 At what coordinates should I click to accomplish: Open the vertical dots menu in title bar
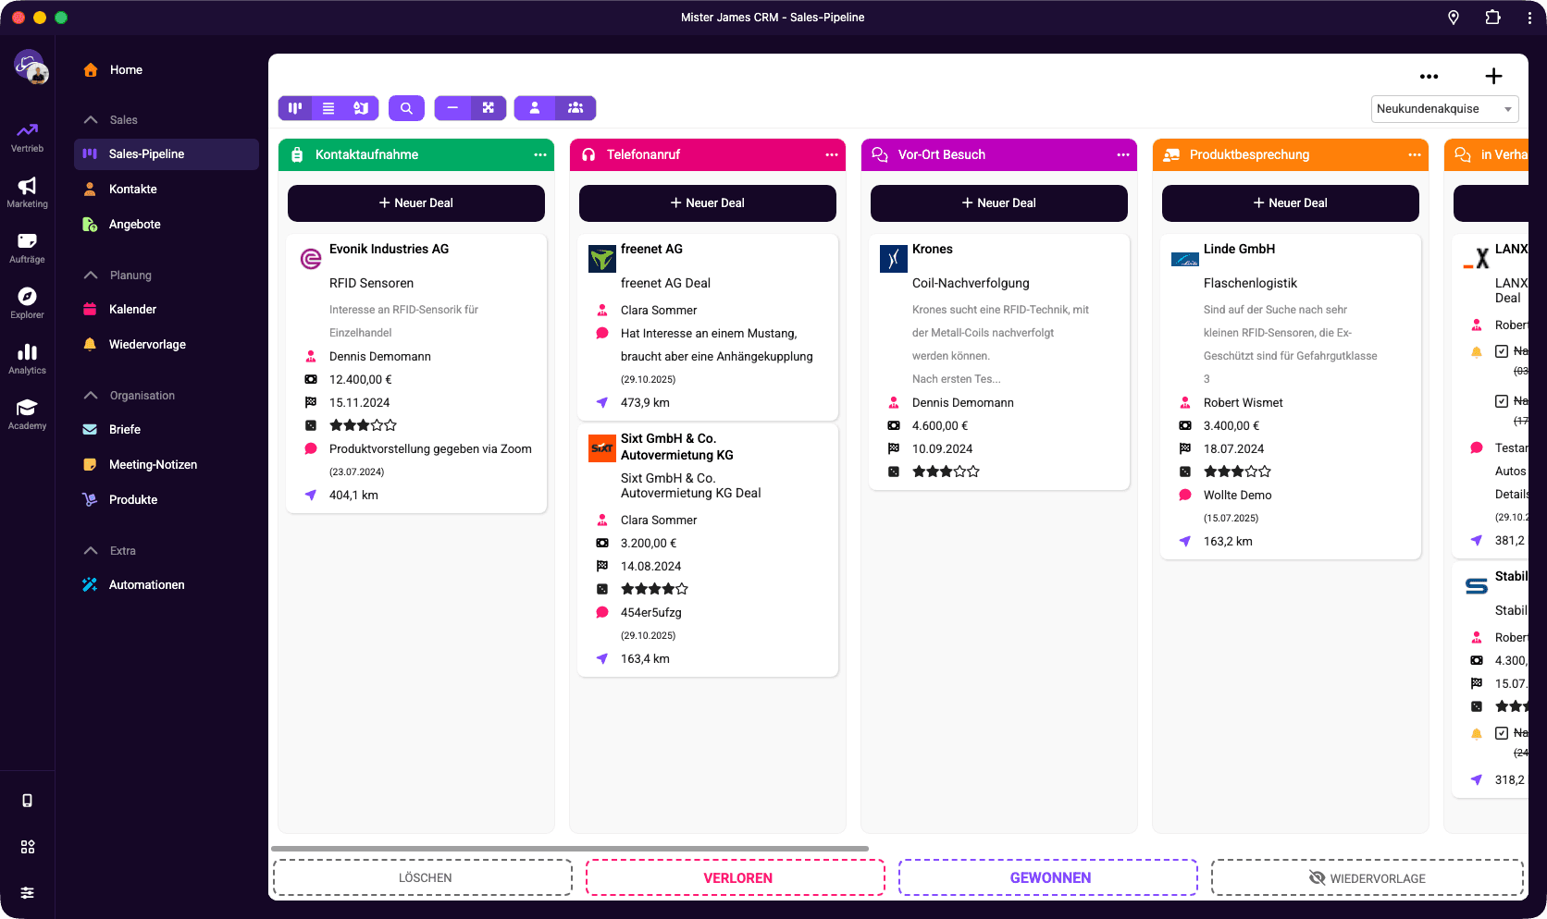click(1528, 18)
